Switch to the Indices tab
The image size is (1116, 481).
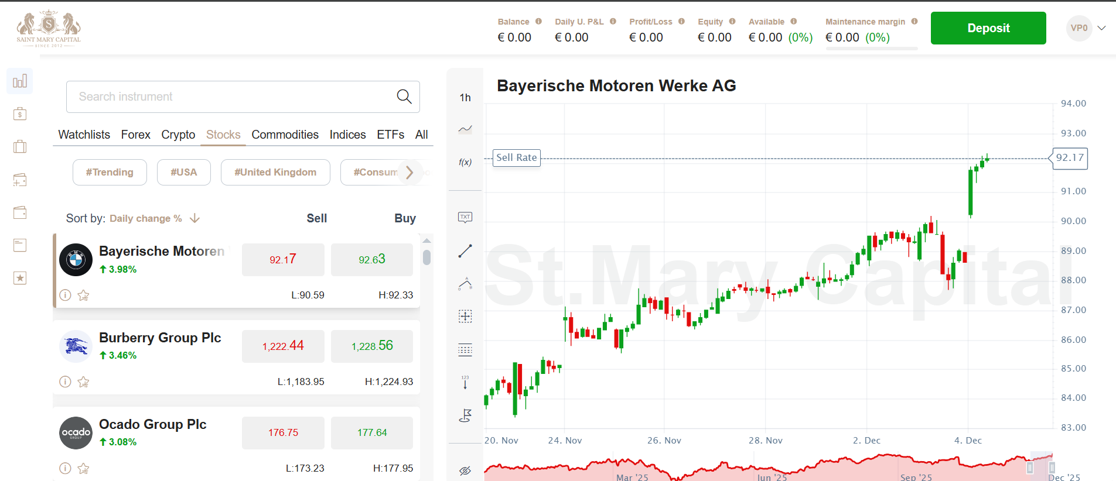coord(348,135)
